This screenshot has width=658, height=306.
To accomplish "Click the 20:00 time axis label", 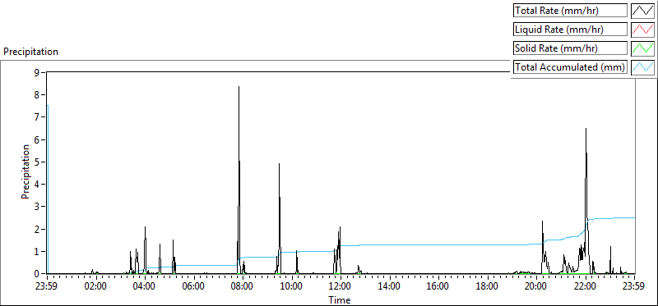I will point(536,287).
